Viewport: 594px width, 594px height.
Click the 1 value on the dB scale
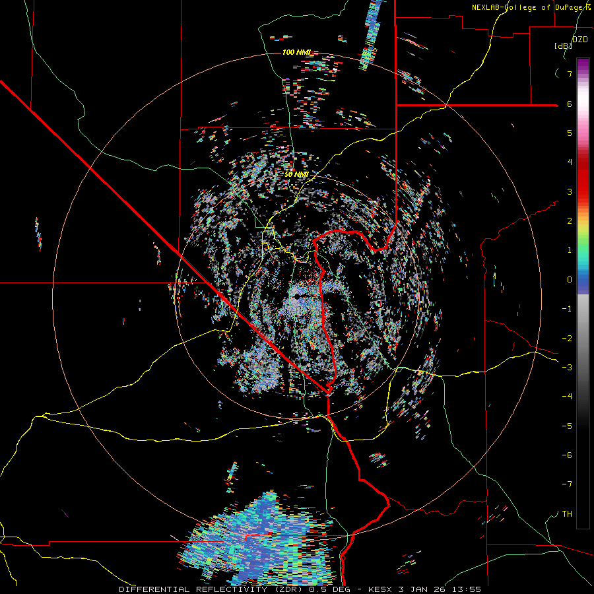pos(570,250)
